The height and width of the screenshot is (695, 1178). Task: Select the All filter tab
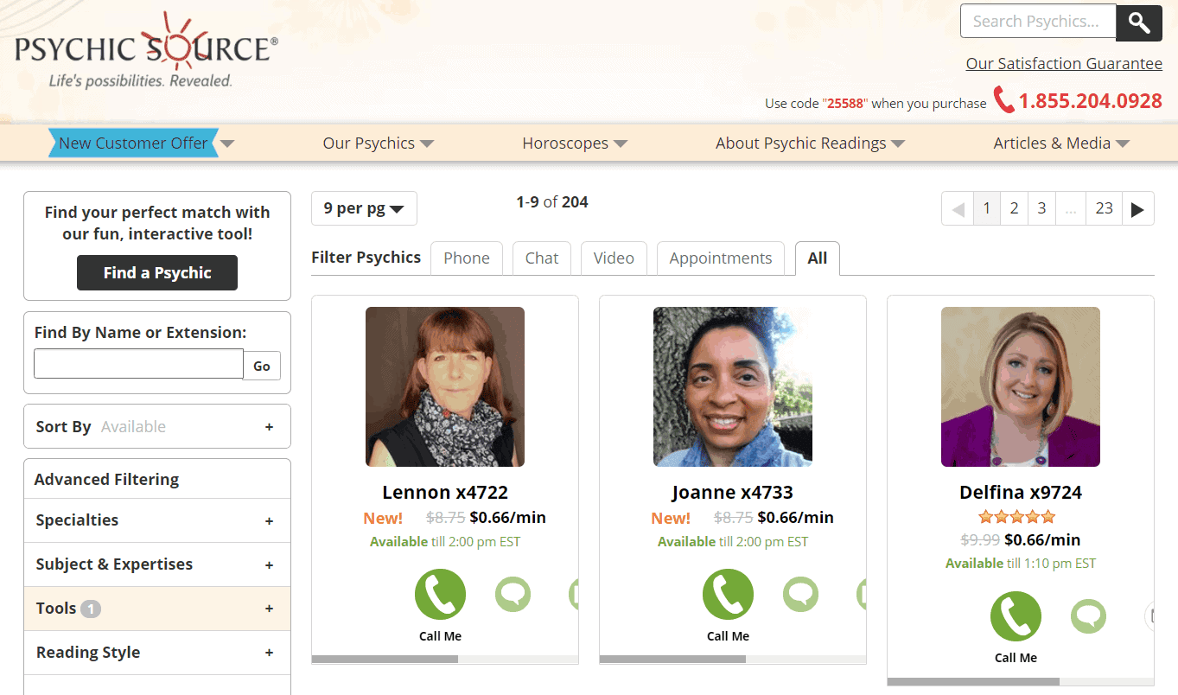(818, 258)
